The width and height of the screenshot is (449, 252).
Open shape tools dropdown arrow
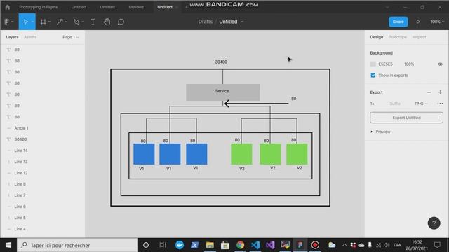(66, 22)
